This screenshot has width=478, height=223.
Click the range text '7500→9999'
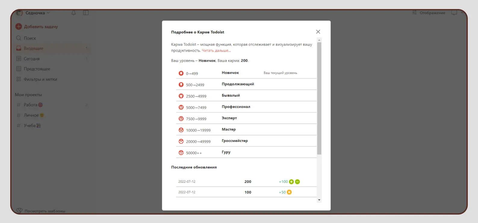[196, 119]
